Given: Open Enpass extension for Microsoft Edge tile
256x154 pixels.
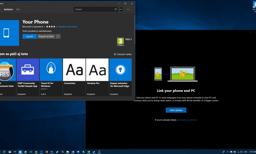Looking at the screenshot, I should (121, 77).
